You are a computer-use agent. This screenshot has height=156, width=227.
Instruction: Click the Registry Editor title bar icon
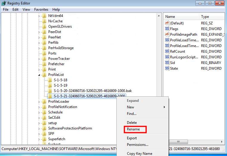click(x=4, y=3)
